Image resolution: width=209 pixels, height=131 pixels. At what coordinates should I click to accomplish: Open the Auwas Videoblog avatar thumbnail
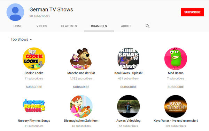(x=129, y=106)
